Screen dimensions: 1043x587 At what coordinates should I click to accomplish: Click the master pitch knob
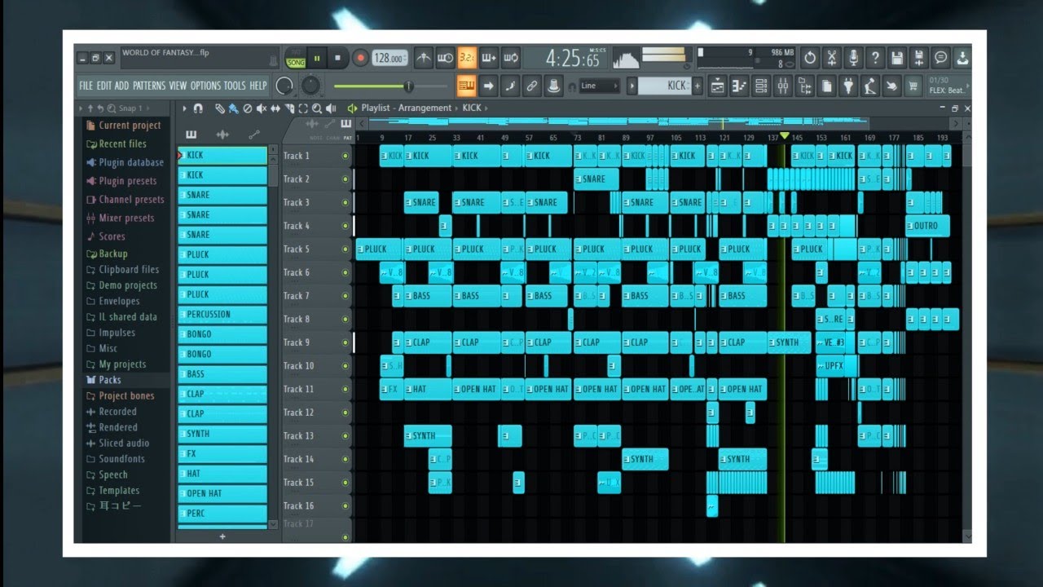point(310,85)
